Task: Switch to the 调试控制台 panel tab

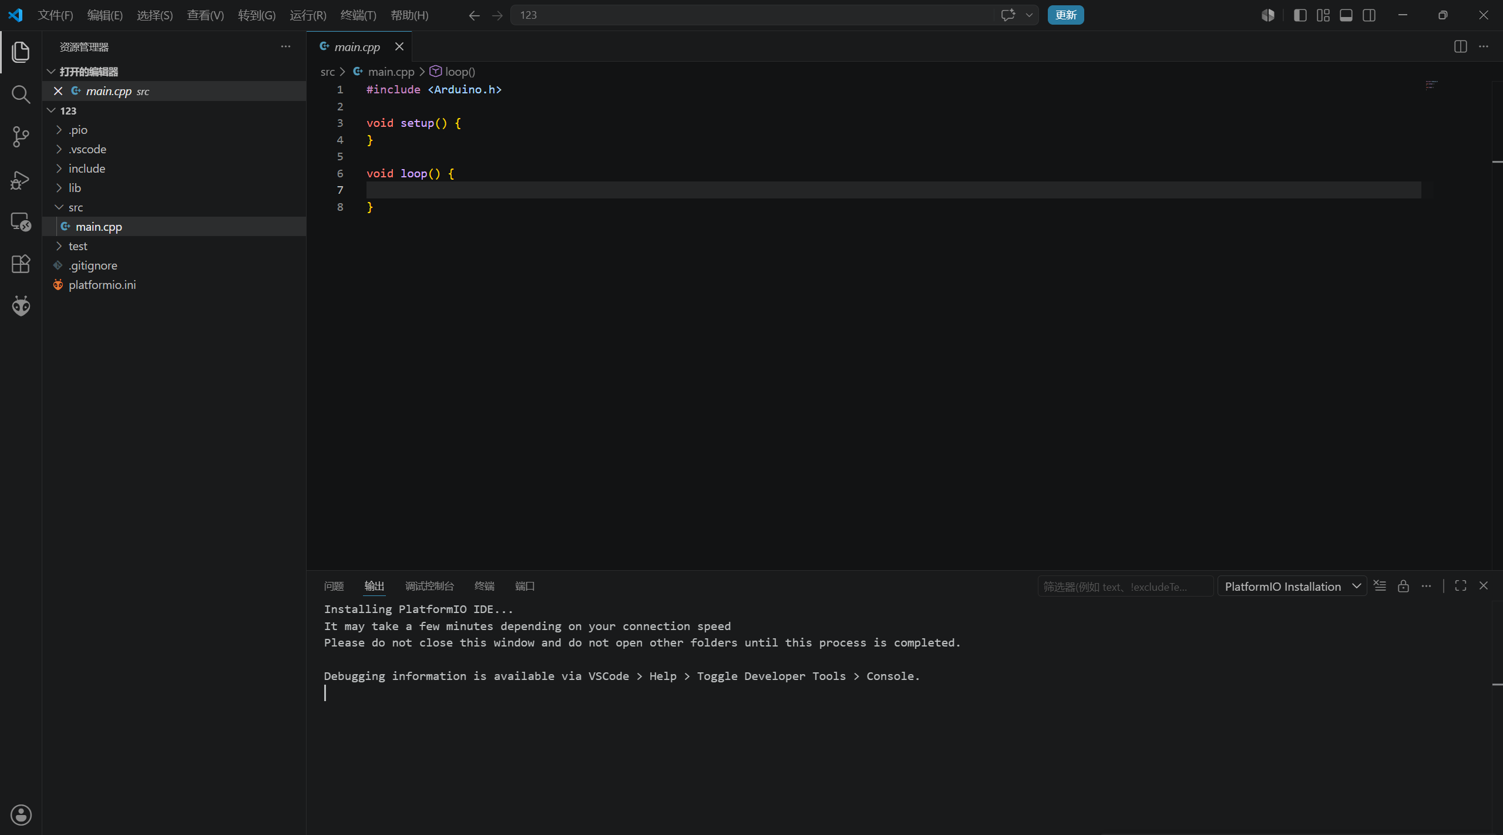Action: click(x=429, y=586)
